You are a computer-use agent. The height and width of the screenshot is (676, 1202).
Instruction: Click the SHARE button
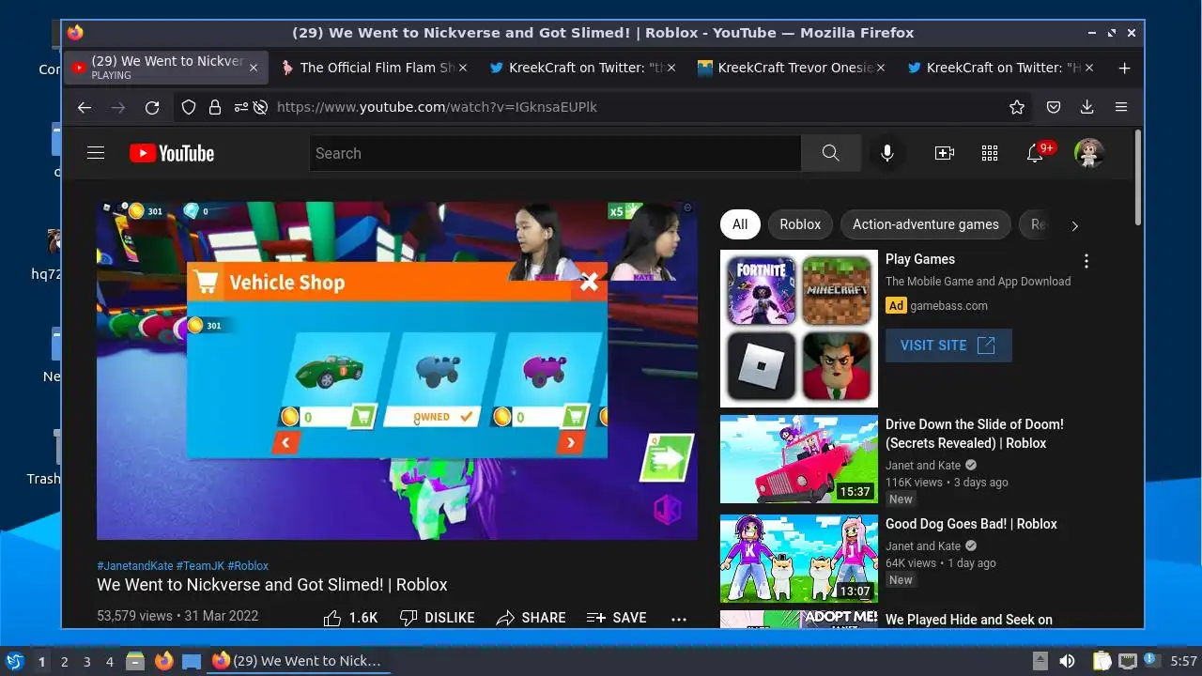tap(531, 618)
